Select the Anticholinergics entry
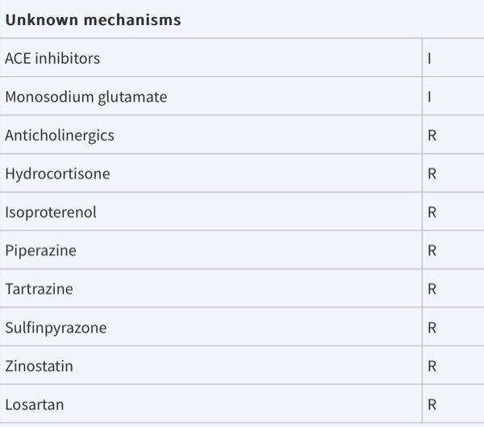This screenshot has width=484, height=427. [x=60, y=135]
